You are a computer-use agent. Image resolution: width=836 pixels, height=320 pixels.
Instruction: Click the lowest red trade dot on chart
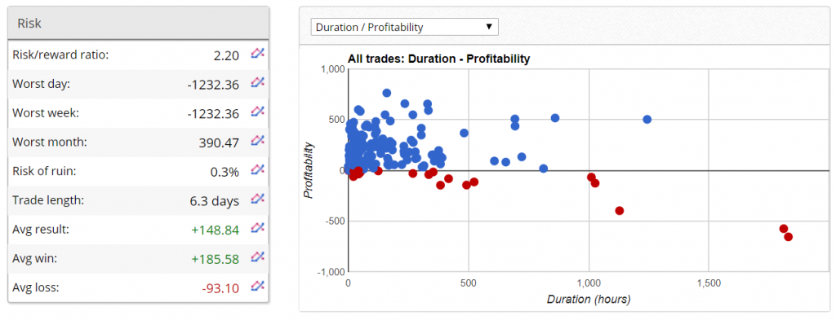pos(788,237)
